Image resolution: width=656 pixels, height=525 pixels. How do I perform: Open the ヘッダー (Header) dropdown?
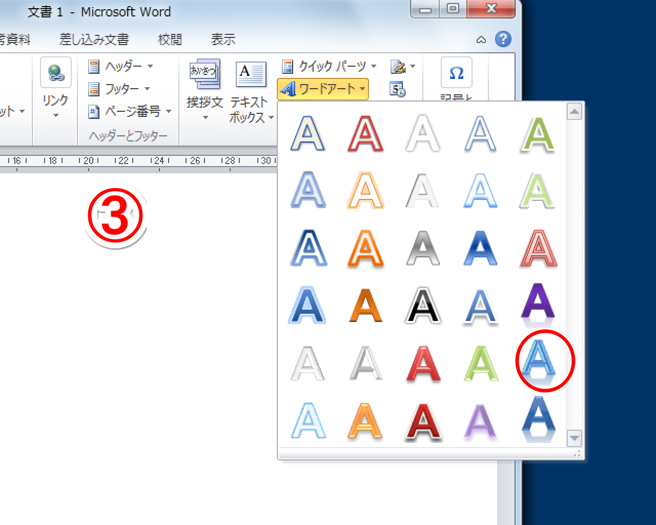121,66
